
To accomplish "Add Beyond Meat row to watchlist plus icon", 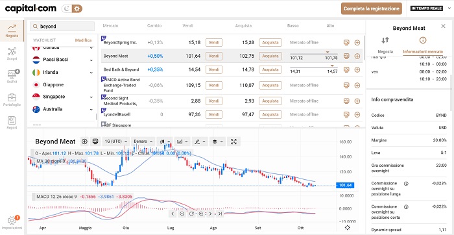I will [x=357, y=56].
